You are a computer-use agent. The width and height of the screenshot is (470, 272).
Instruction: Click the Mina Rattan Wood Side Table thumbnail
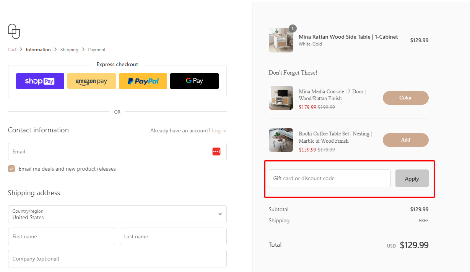coord(281,40)
